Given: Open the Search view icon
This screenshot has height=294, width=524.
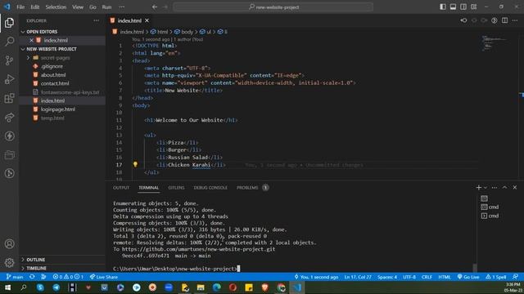Looking at the screenshot, I should [9, 42].
